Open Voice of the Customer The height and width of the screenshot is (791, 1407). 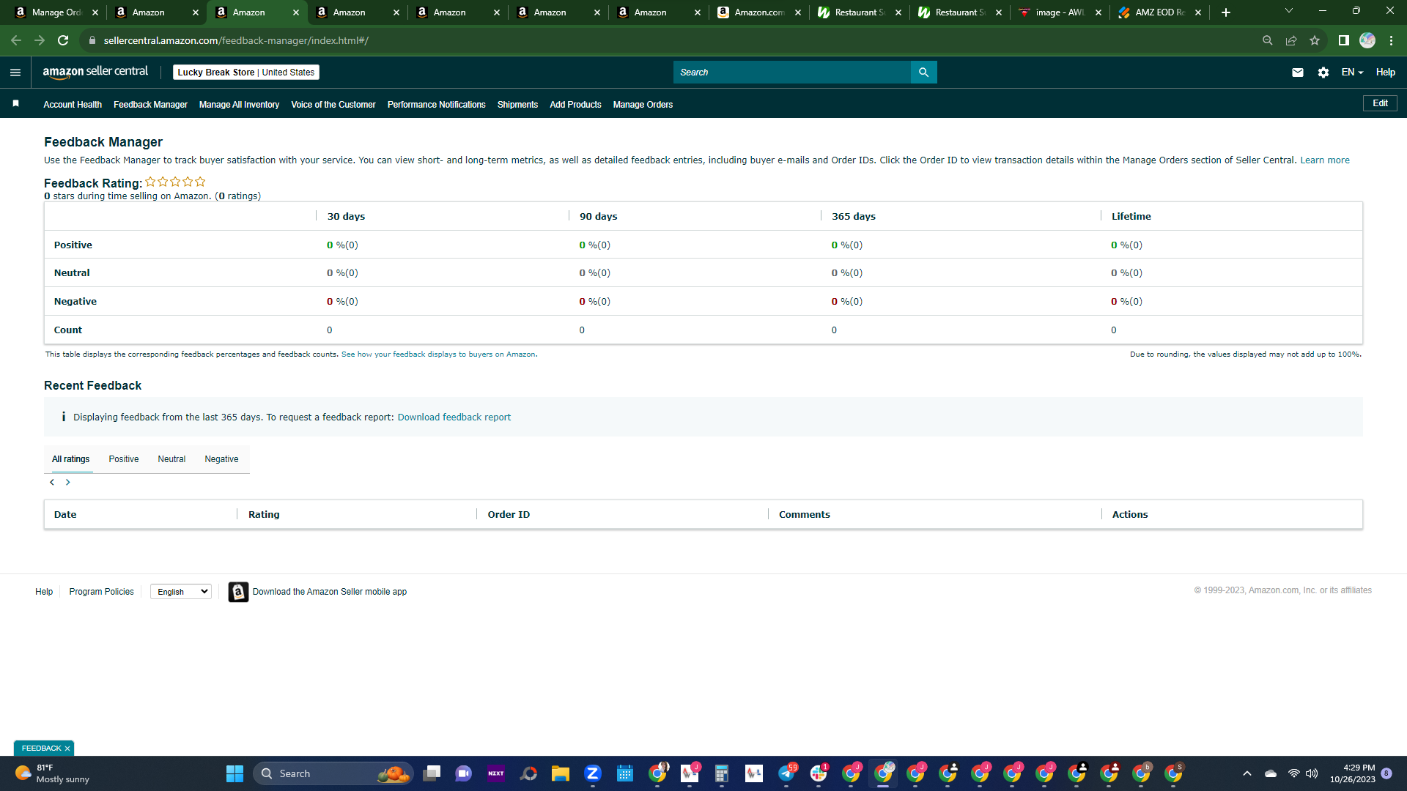(x=333, y=105)
